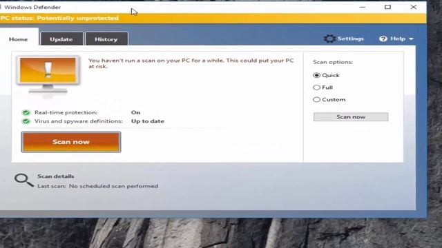
Task: Select the Custom scan option
Action: (316, 99)
